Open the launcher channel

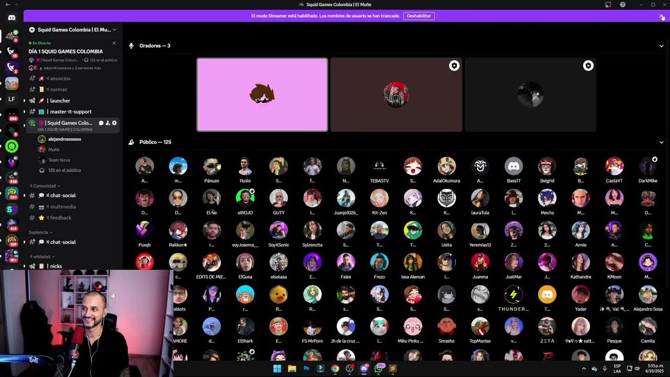click(x=73, y=101)
